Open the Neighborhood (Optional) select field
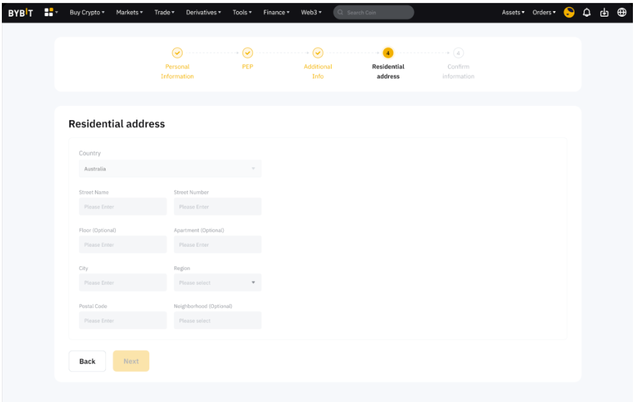636x402 pixels. (x=217, y=321)
